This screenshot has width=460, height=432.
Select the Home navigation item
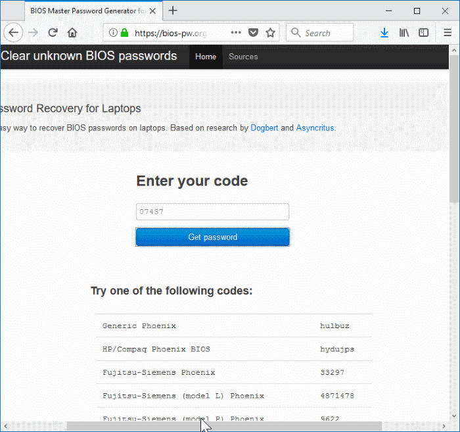click(x=206, y=57)
